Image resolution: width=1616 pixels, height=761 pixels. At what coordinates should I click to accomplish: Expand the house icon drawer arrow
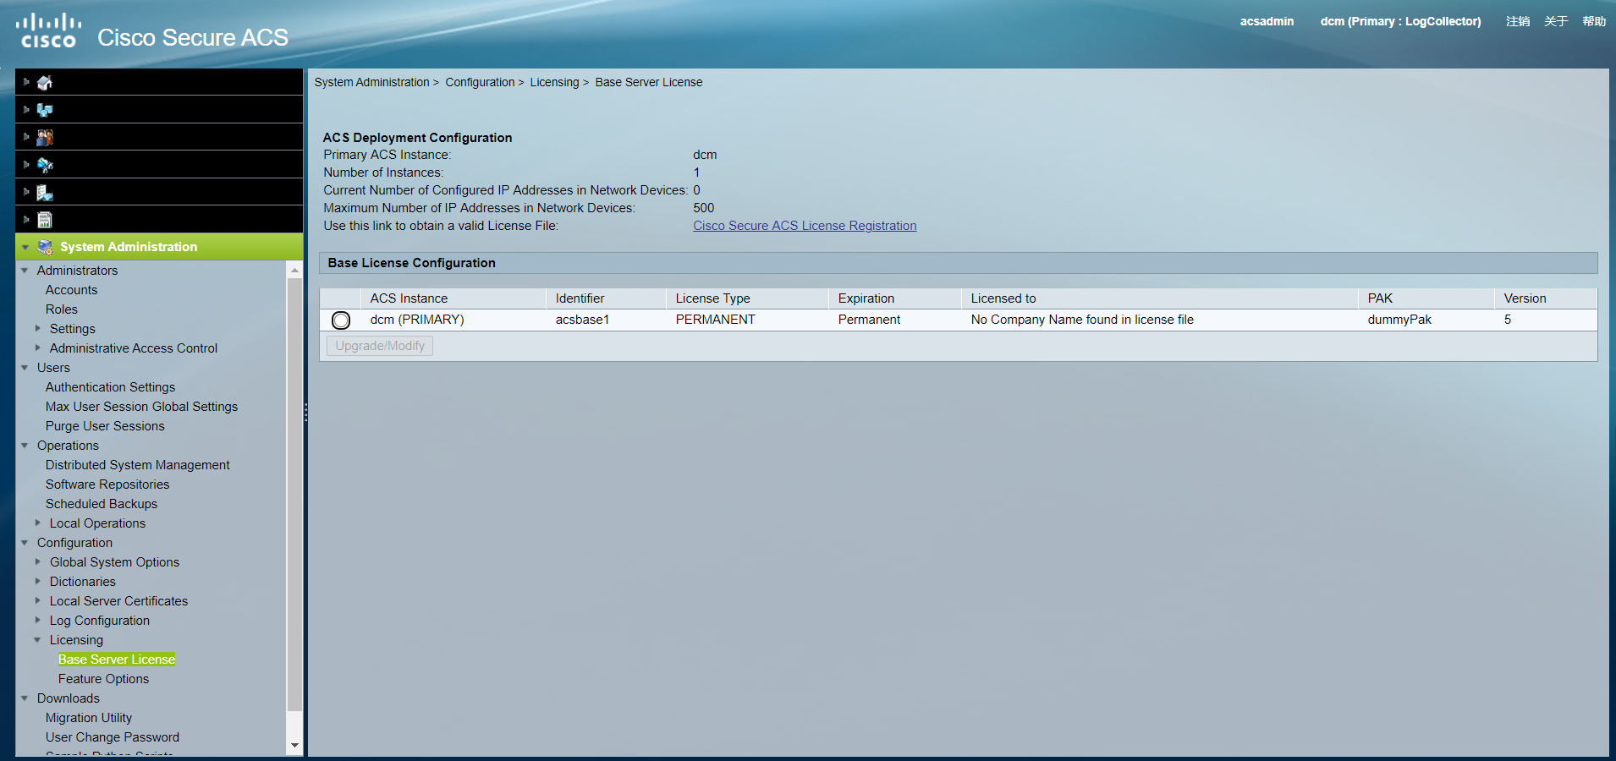(x=26, y=82)
